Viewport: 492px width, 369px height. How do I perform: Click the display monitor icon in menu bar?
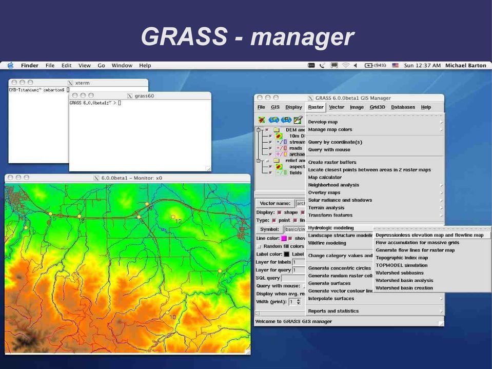(x=334, y=65)
